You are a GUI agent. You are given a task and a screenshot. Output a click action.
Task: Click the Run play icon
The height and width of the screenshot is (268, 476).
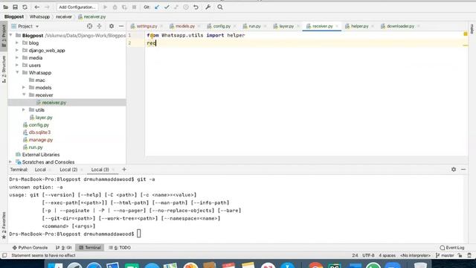105,7
